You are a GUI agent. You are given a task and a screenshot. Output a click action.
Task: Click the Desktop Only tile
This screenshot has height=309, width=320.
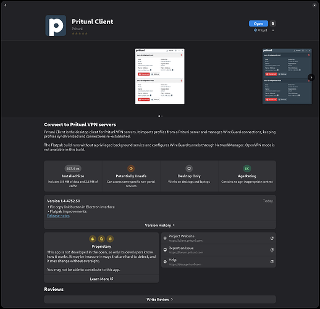click(x=189, y=176)
